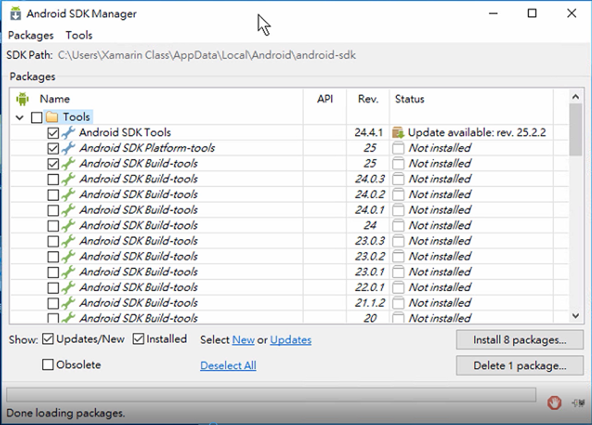Image resolution: width=592 pixels, height=425 pixels.
Task: Click the New selection link
Action: coord(243,340)
